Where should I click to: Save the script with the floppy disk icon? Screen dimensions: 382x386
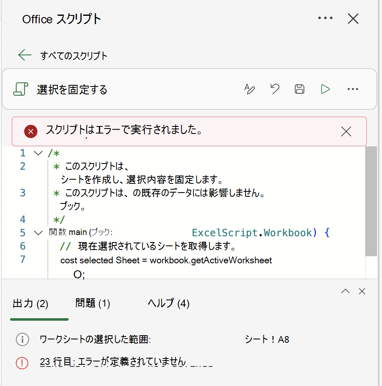click(x=300, y=89)
